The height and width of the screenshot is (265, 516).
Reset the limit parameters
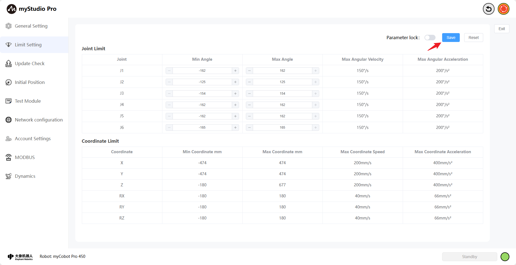click(473, 38)
